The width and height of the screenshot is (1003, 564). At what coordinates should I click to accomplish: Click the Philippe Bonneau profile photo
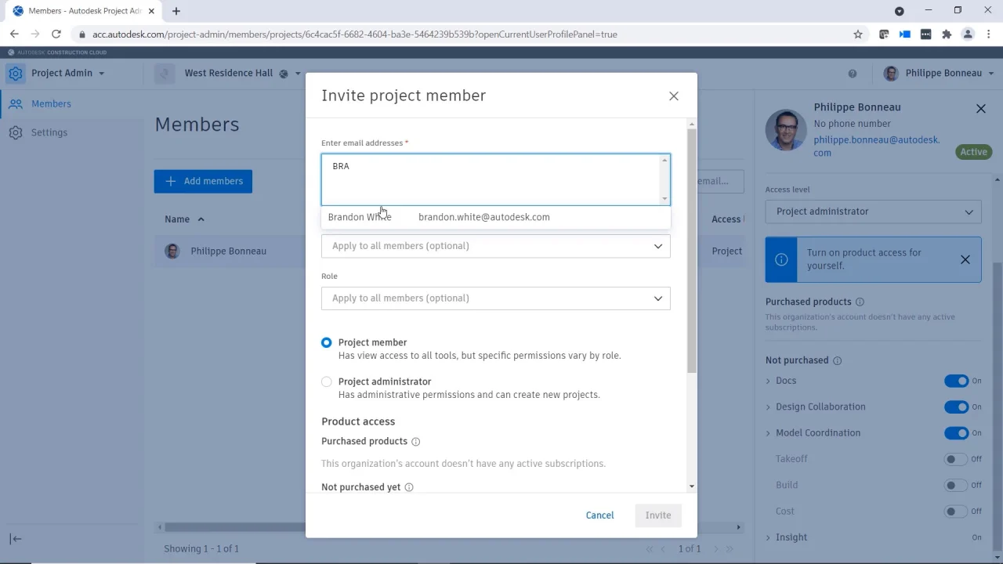tap(786, 129)
